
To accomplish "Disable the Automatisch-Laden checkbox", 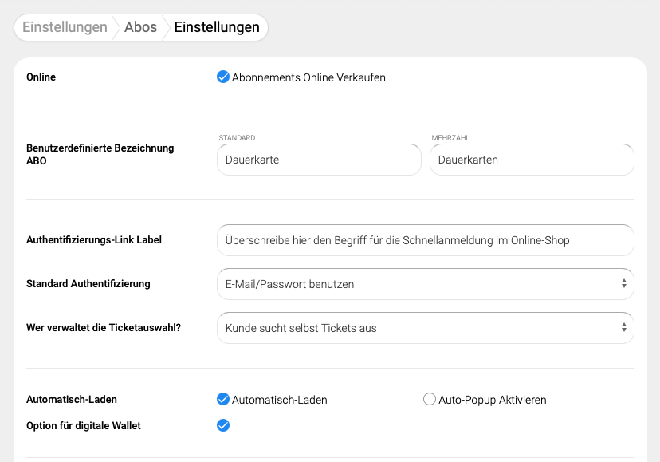I will (223, 400).
